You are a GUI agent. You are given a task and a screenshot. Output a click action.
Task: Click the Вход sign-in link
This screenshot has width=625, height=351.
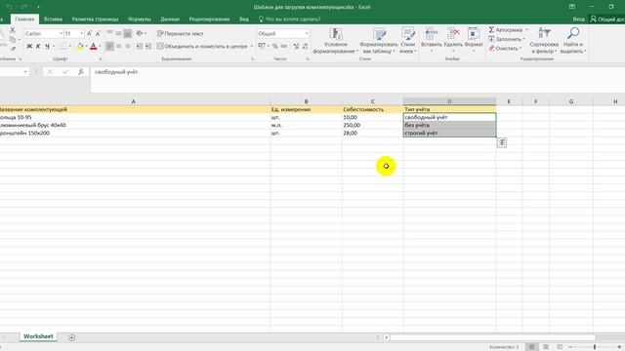tap(578, 19)
